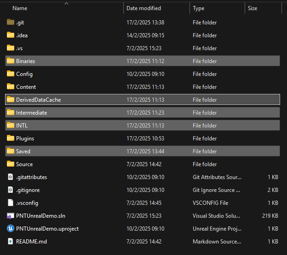Screen dimensions: 287x255
Task: Click the DerivedDataCache folder icon
Action: point(11,99)
